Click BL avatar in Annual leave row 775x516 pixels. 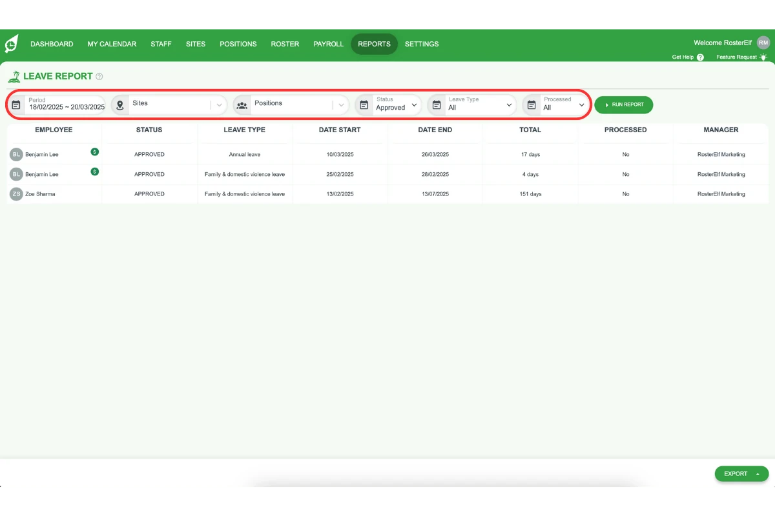tap(16, 155)
